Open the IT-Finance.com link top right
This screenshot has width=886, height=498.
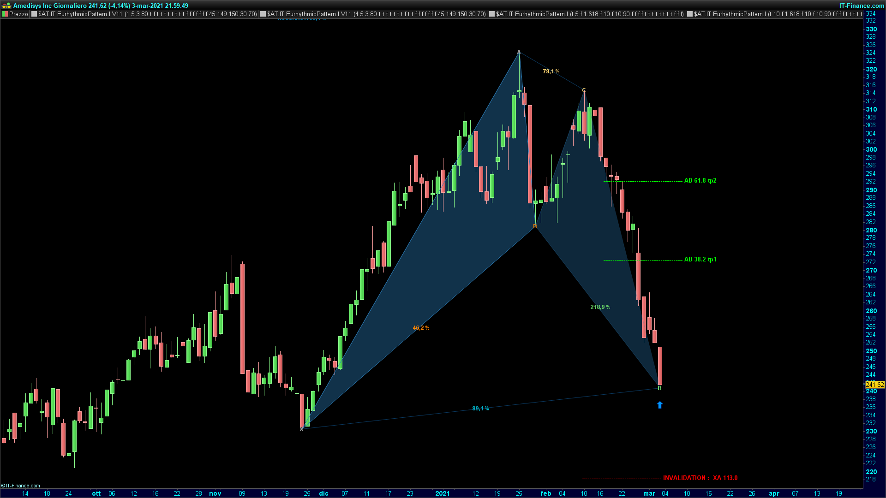pos(862,6)
